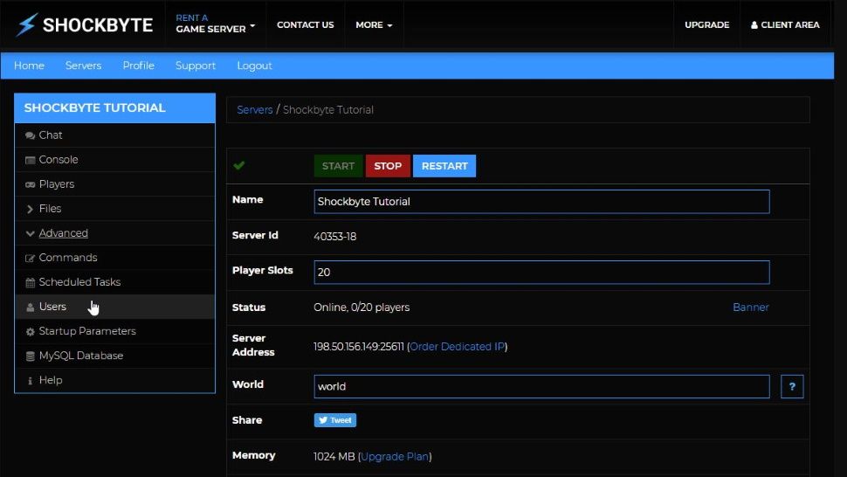This screenshot has width=847, height=477.
Task: Share the server with Tweet button
Action: click(335, 420)
